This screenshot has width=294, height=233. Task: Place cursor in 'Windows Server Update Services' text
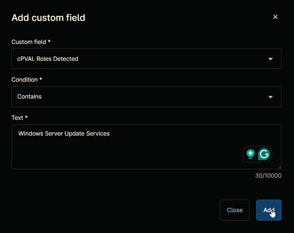pyautogui.click(x=64, y=133)
